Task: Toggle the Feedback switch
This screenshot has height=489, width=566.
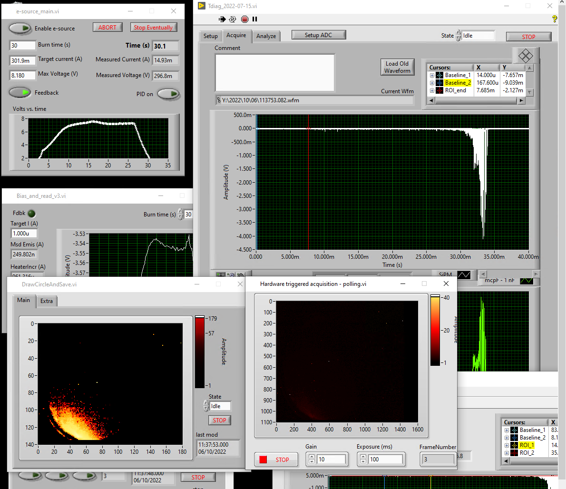Action: click(20, 92)
